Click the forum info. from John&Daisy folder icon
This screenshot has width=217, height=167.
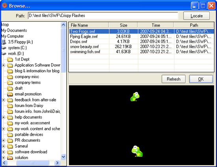10,111
